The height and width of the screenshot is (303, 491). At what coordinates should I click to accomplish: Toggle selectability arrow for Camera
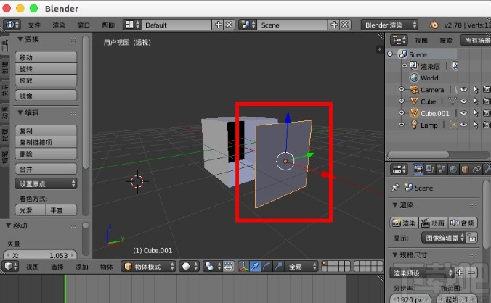coord(476,90)
